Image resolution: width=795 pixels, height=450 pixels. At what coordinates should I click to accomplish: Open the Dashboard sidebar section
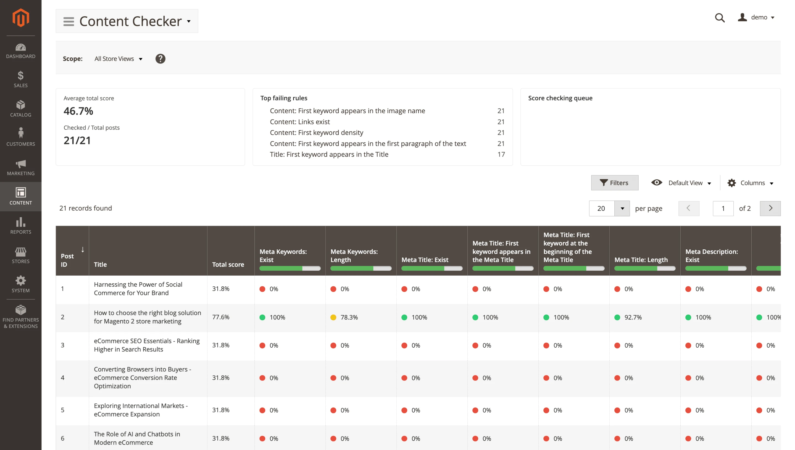[x=21, y=51]
